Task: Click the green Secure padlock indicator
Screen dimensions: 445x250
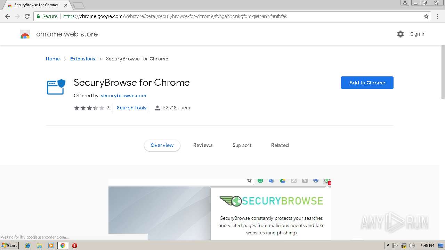Action: pyautogui.click(x=47, y=16)
